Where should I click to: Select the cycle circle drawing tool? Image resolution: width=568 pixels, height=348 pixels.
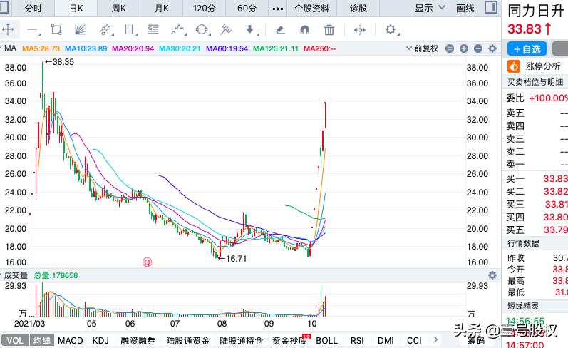point(202,29)
